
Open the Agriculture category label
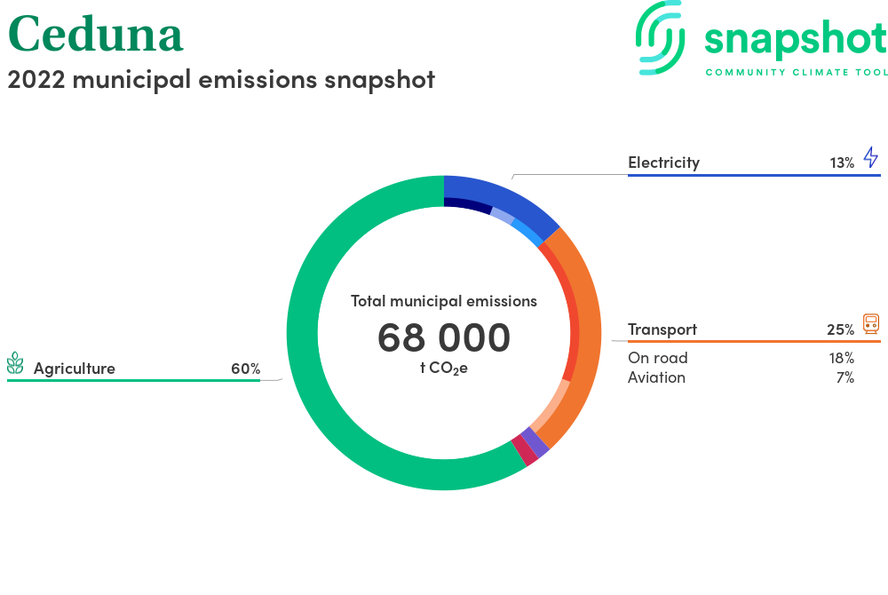click(75, 369)
